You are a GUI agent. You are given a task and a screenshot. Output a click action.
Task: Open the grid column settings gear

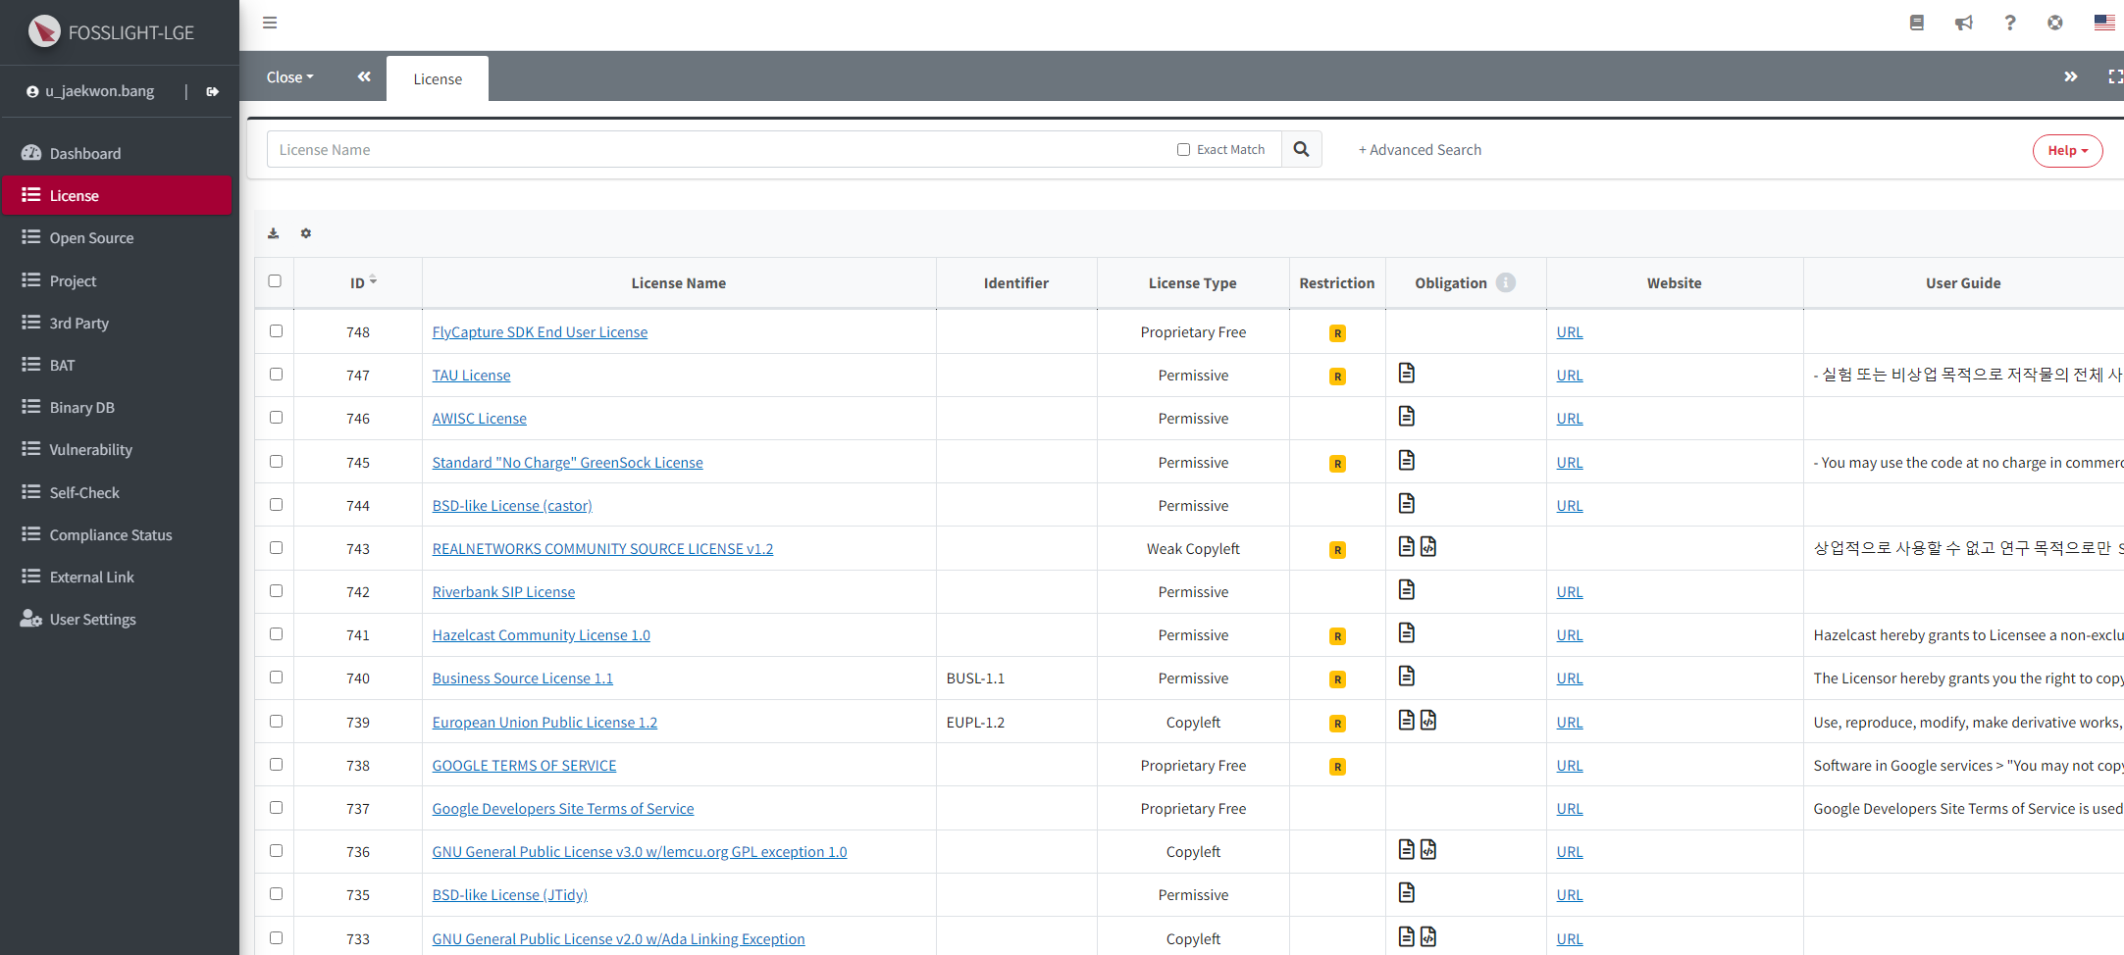pos(306,233)
